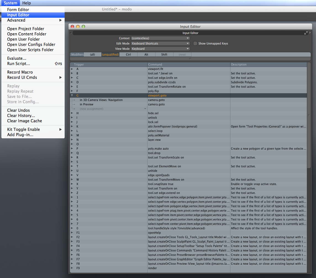Open the Edit Mode dropdown
The width and height of the screenshot is (316, 278).
(x=160, y=43)
